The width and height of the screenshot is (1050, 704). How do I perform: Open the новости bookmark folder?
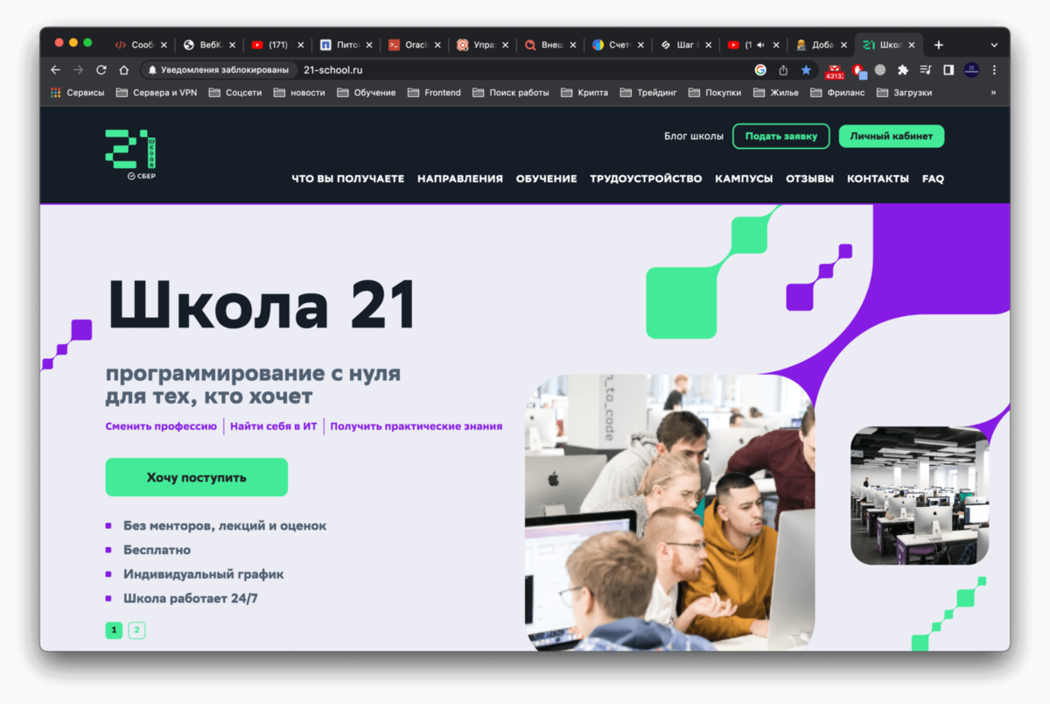click(x=299, y=93)
